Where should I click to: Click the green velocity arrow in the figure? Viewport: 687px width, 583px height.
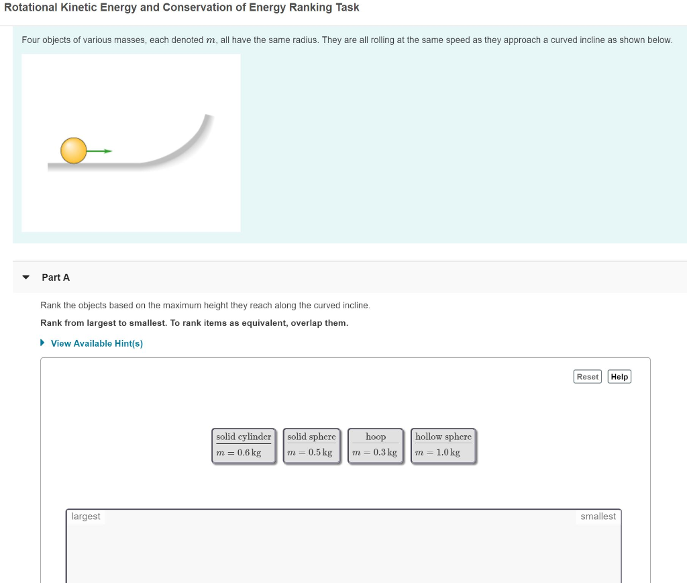[101, 150]
